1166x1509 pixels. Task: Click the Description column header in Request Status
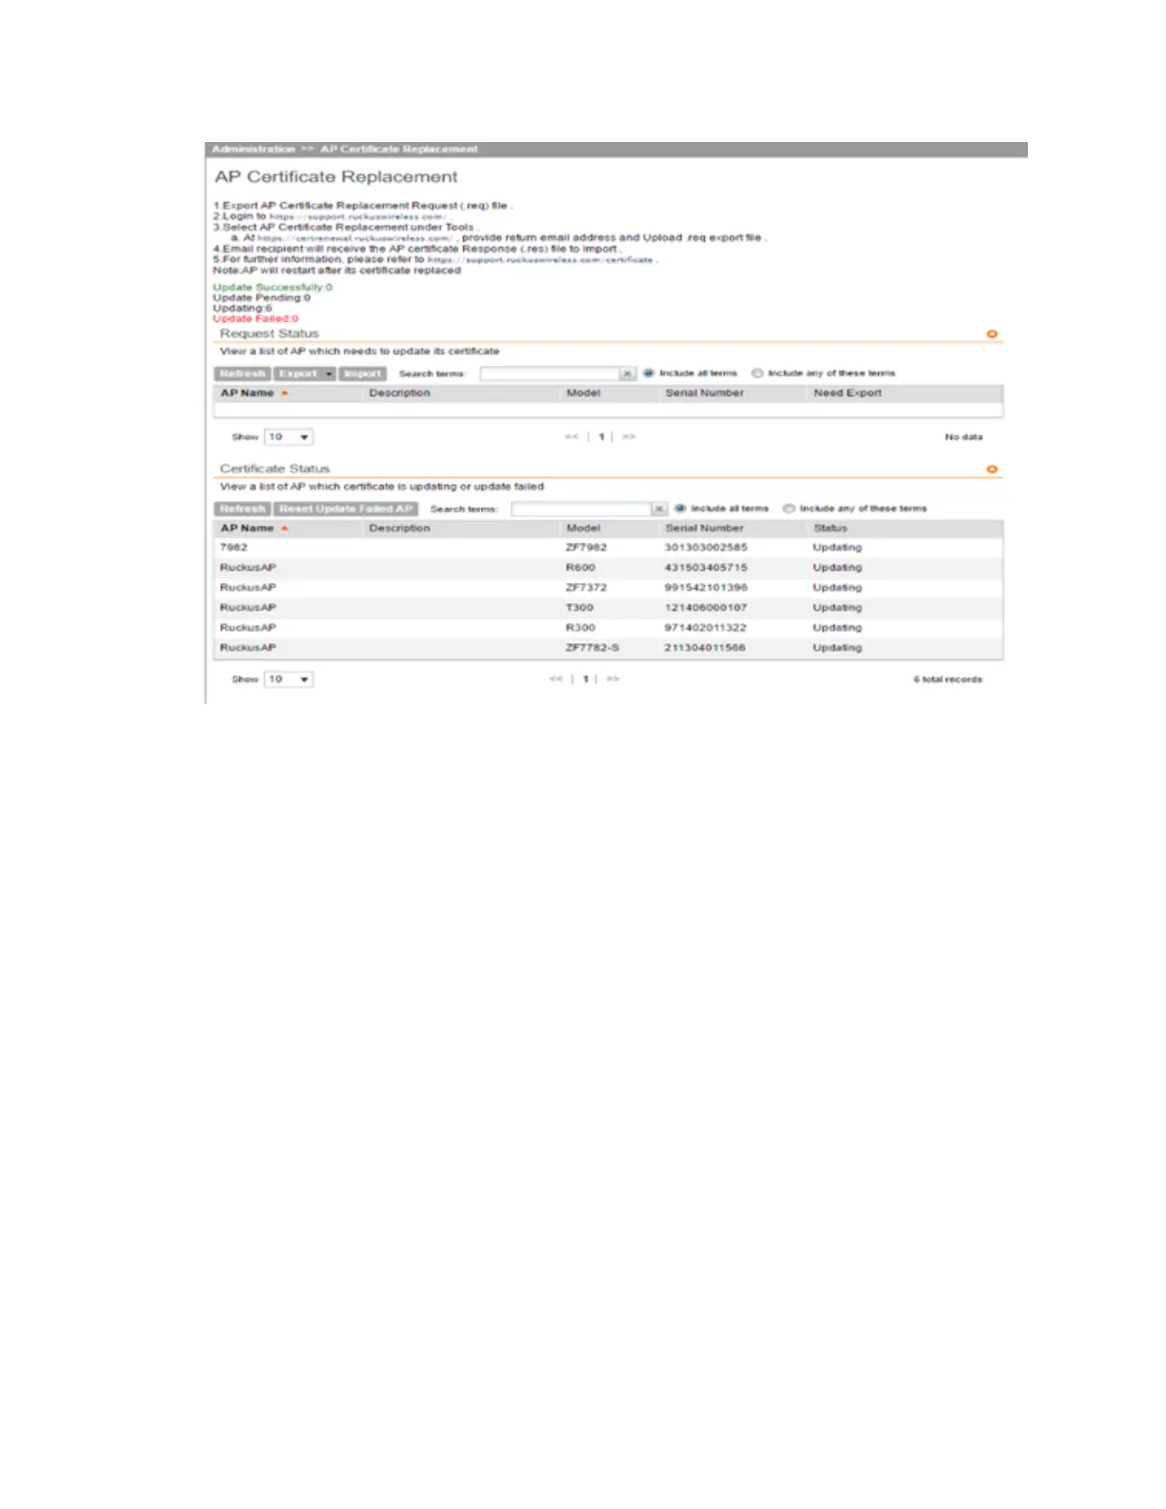point(399,393)
